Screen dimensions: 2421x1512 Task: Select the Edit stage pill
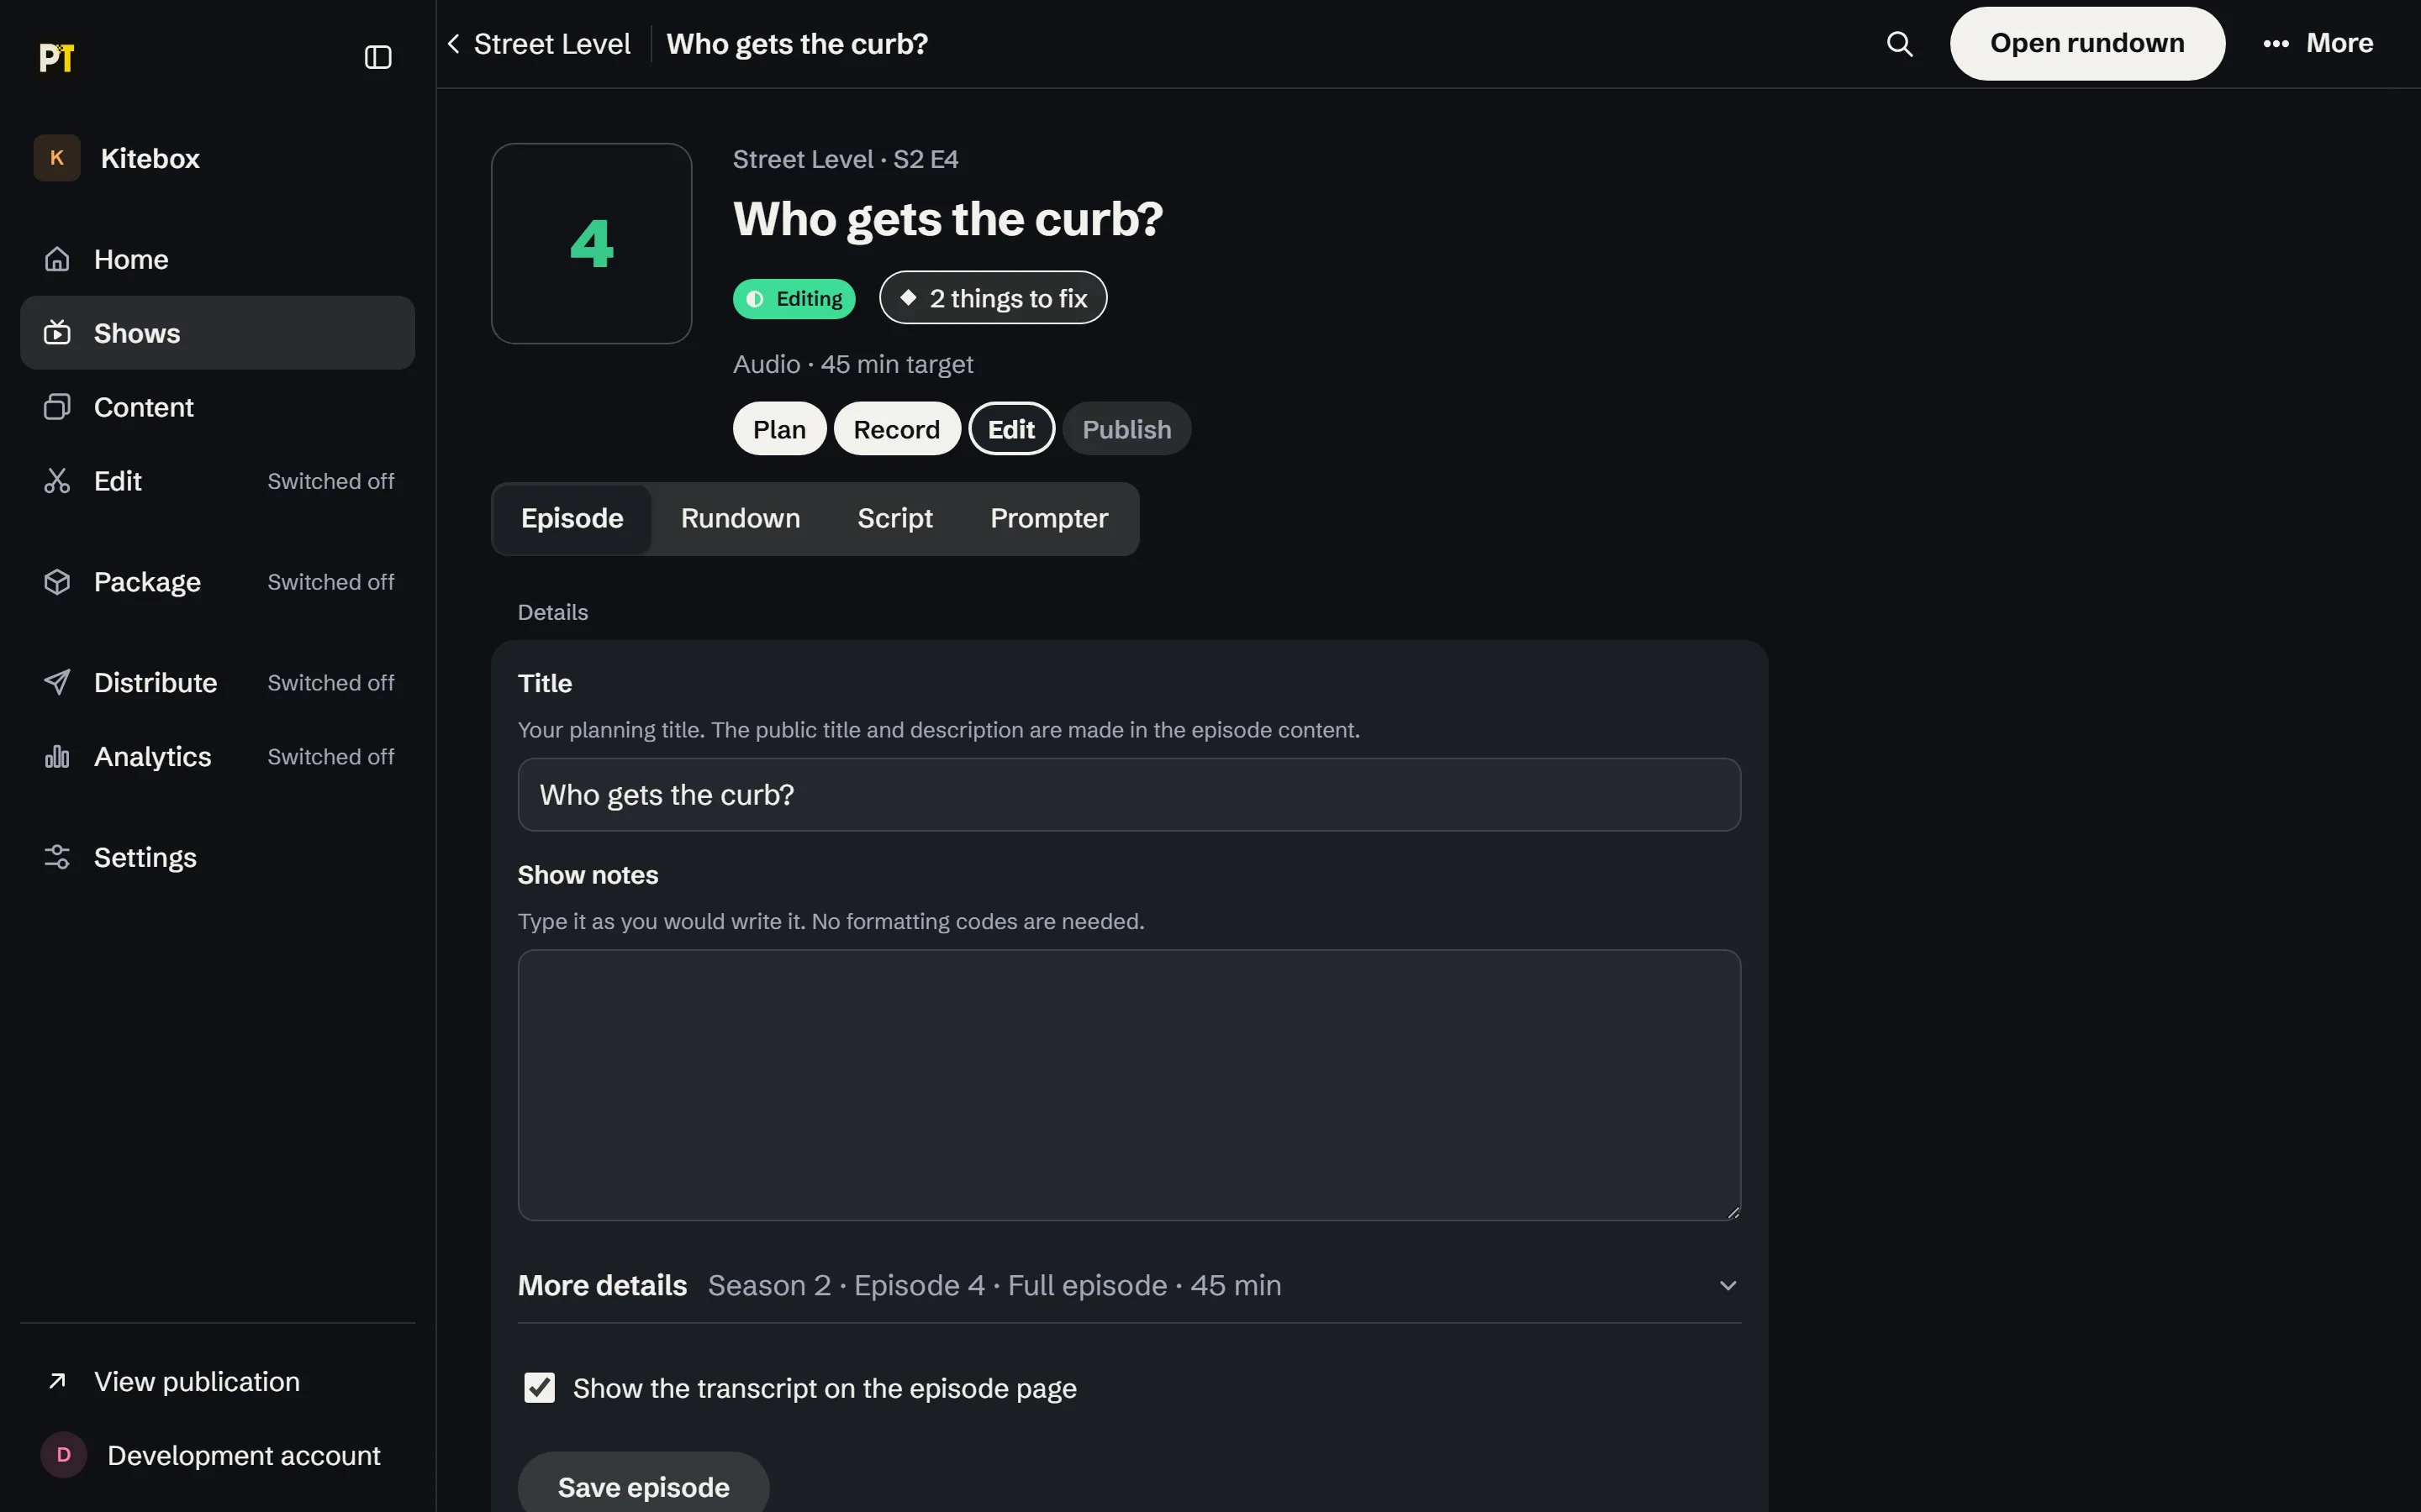(1011, 429)
